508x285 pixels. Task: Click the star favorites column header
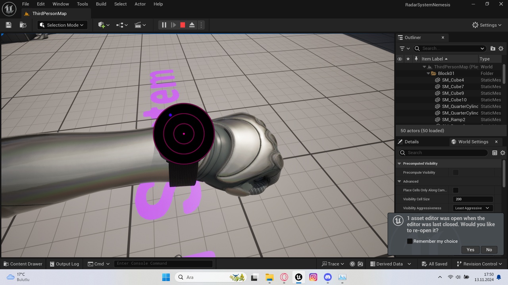point(408,59)
